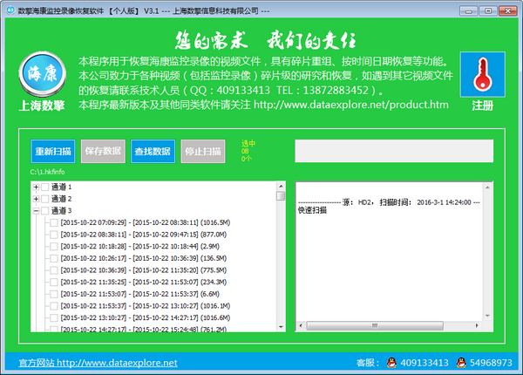Click customer service number 409133413
The height and width of the screenshot is (375, 523).
425,363
